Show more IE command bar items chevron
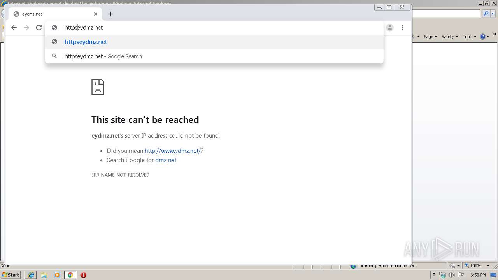Image resolution: width=498 pixels, height=280 pixels. pos(495,35)
